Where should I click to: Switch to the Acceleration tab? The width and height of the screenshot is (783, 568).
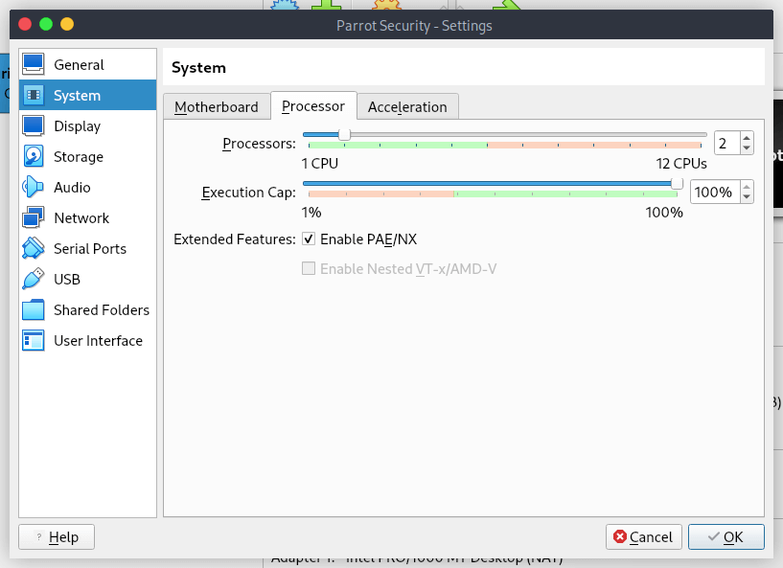click(x=407, y=106)
